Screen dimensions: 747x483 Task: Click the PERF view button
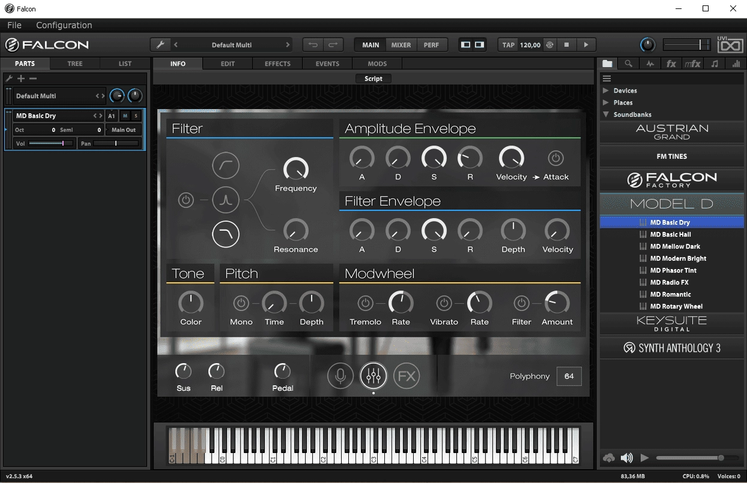pos(431,45)
